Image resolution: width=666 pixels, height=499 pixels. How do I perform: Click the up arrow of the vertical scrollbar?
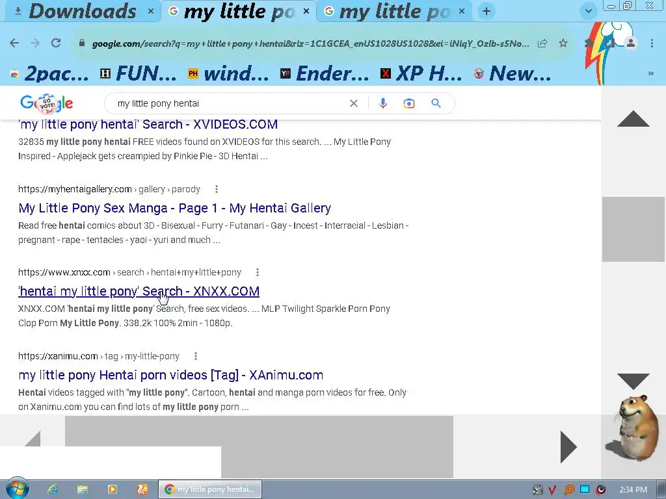(633, 118)
